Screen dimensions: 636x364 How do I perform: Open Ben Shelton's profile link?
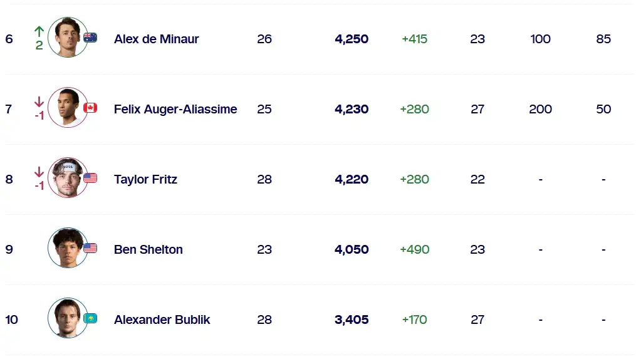click(x=148, y=249)
